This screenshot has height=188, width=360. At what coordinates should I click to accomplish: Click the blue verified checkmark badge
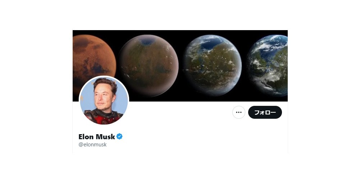[119, 136]
